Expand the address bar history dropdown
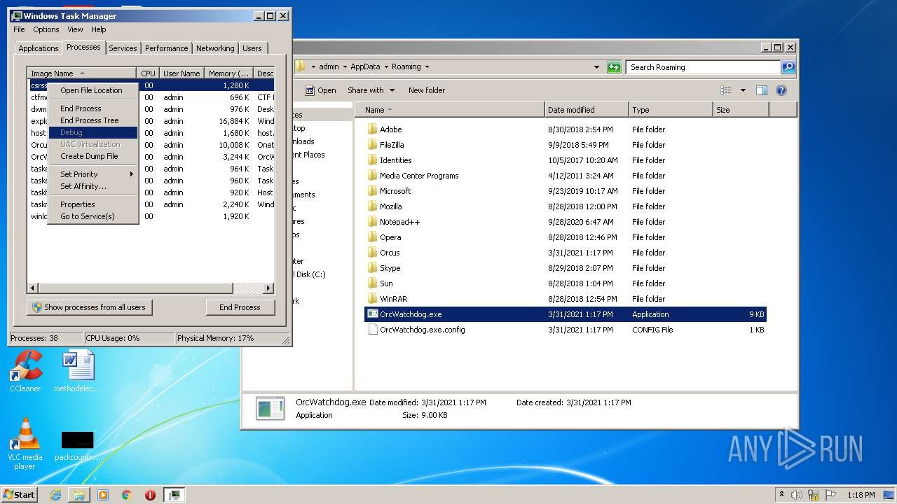 pos(596,67)
